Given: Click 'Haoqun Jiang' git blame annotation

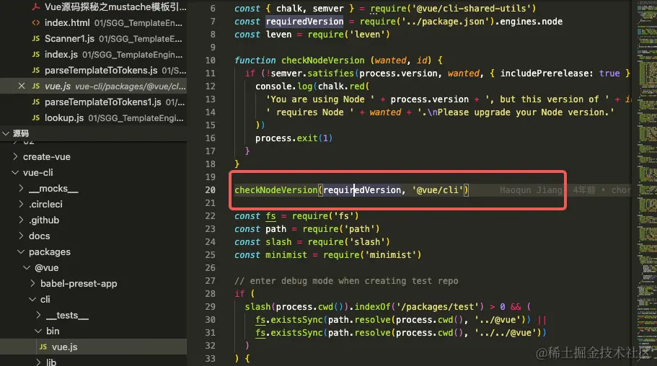Looking at the screenshot, I should [x=531, y=190].
